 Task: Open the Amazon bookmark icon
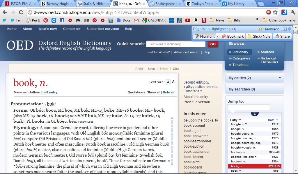[x=196, y=20]
